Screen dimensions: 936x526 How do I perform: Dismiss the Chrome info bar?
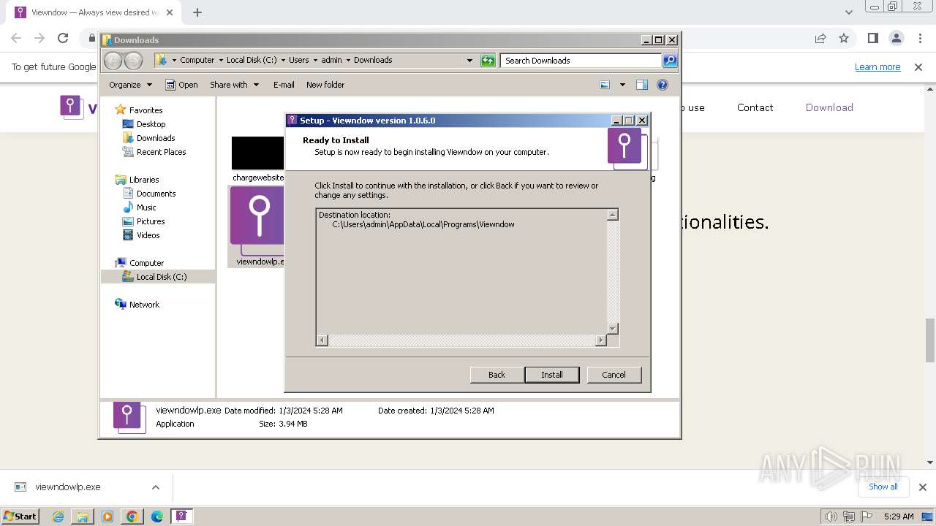coord(918,67)
